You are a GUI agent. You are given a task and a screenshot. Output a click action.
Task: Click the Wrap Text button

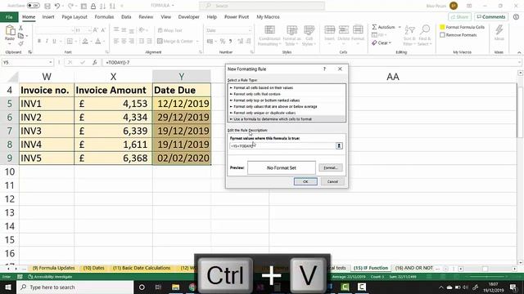coord(169,30)
